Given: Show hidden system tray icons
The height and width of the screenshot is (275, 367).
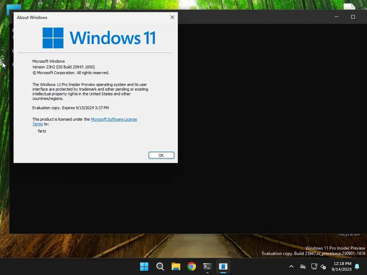Looking at the screenshot, I should pyautogui.click(x=291, y=266).
